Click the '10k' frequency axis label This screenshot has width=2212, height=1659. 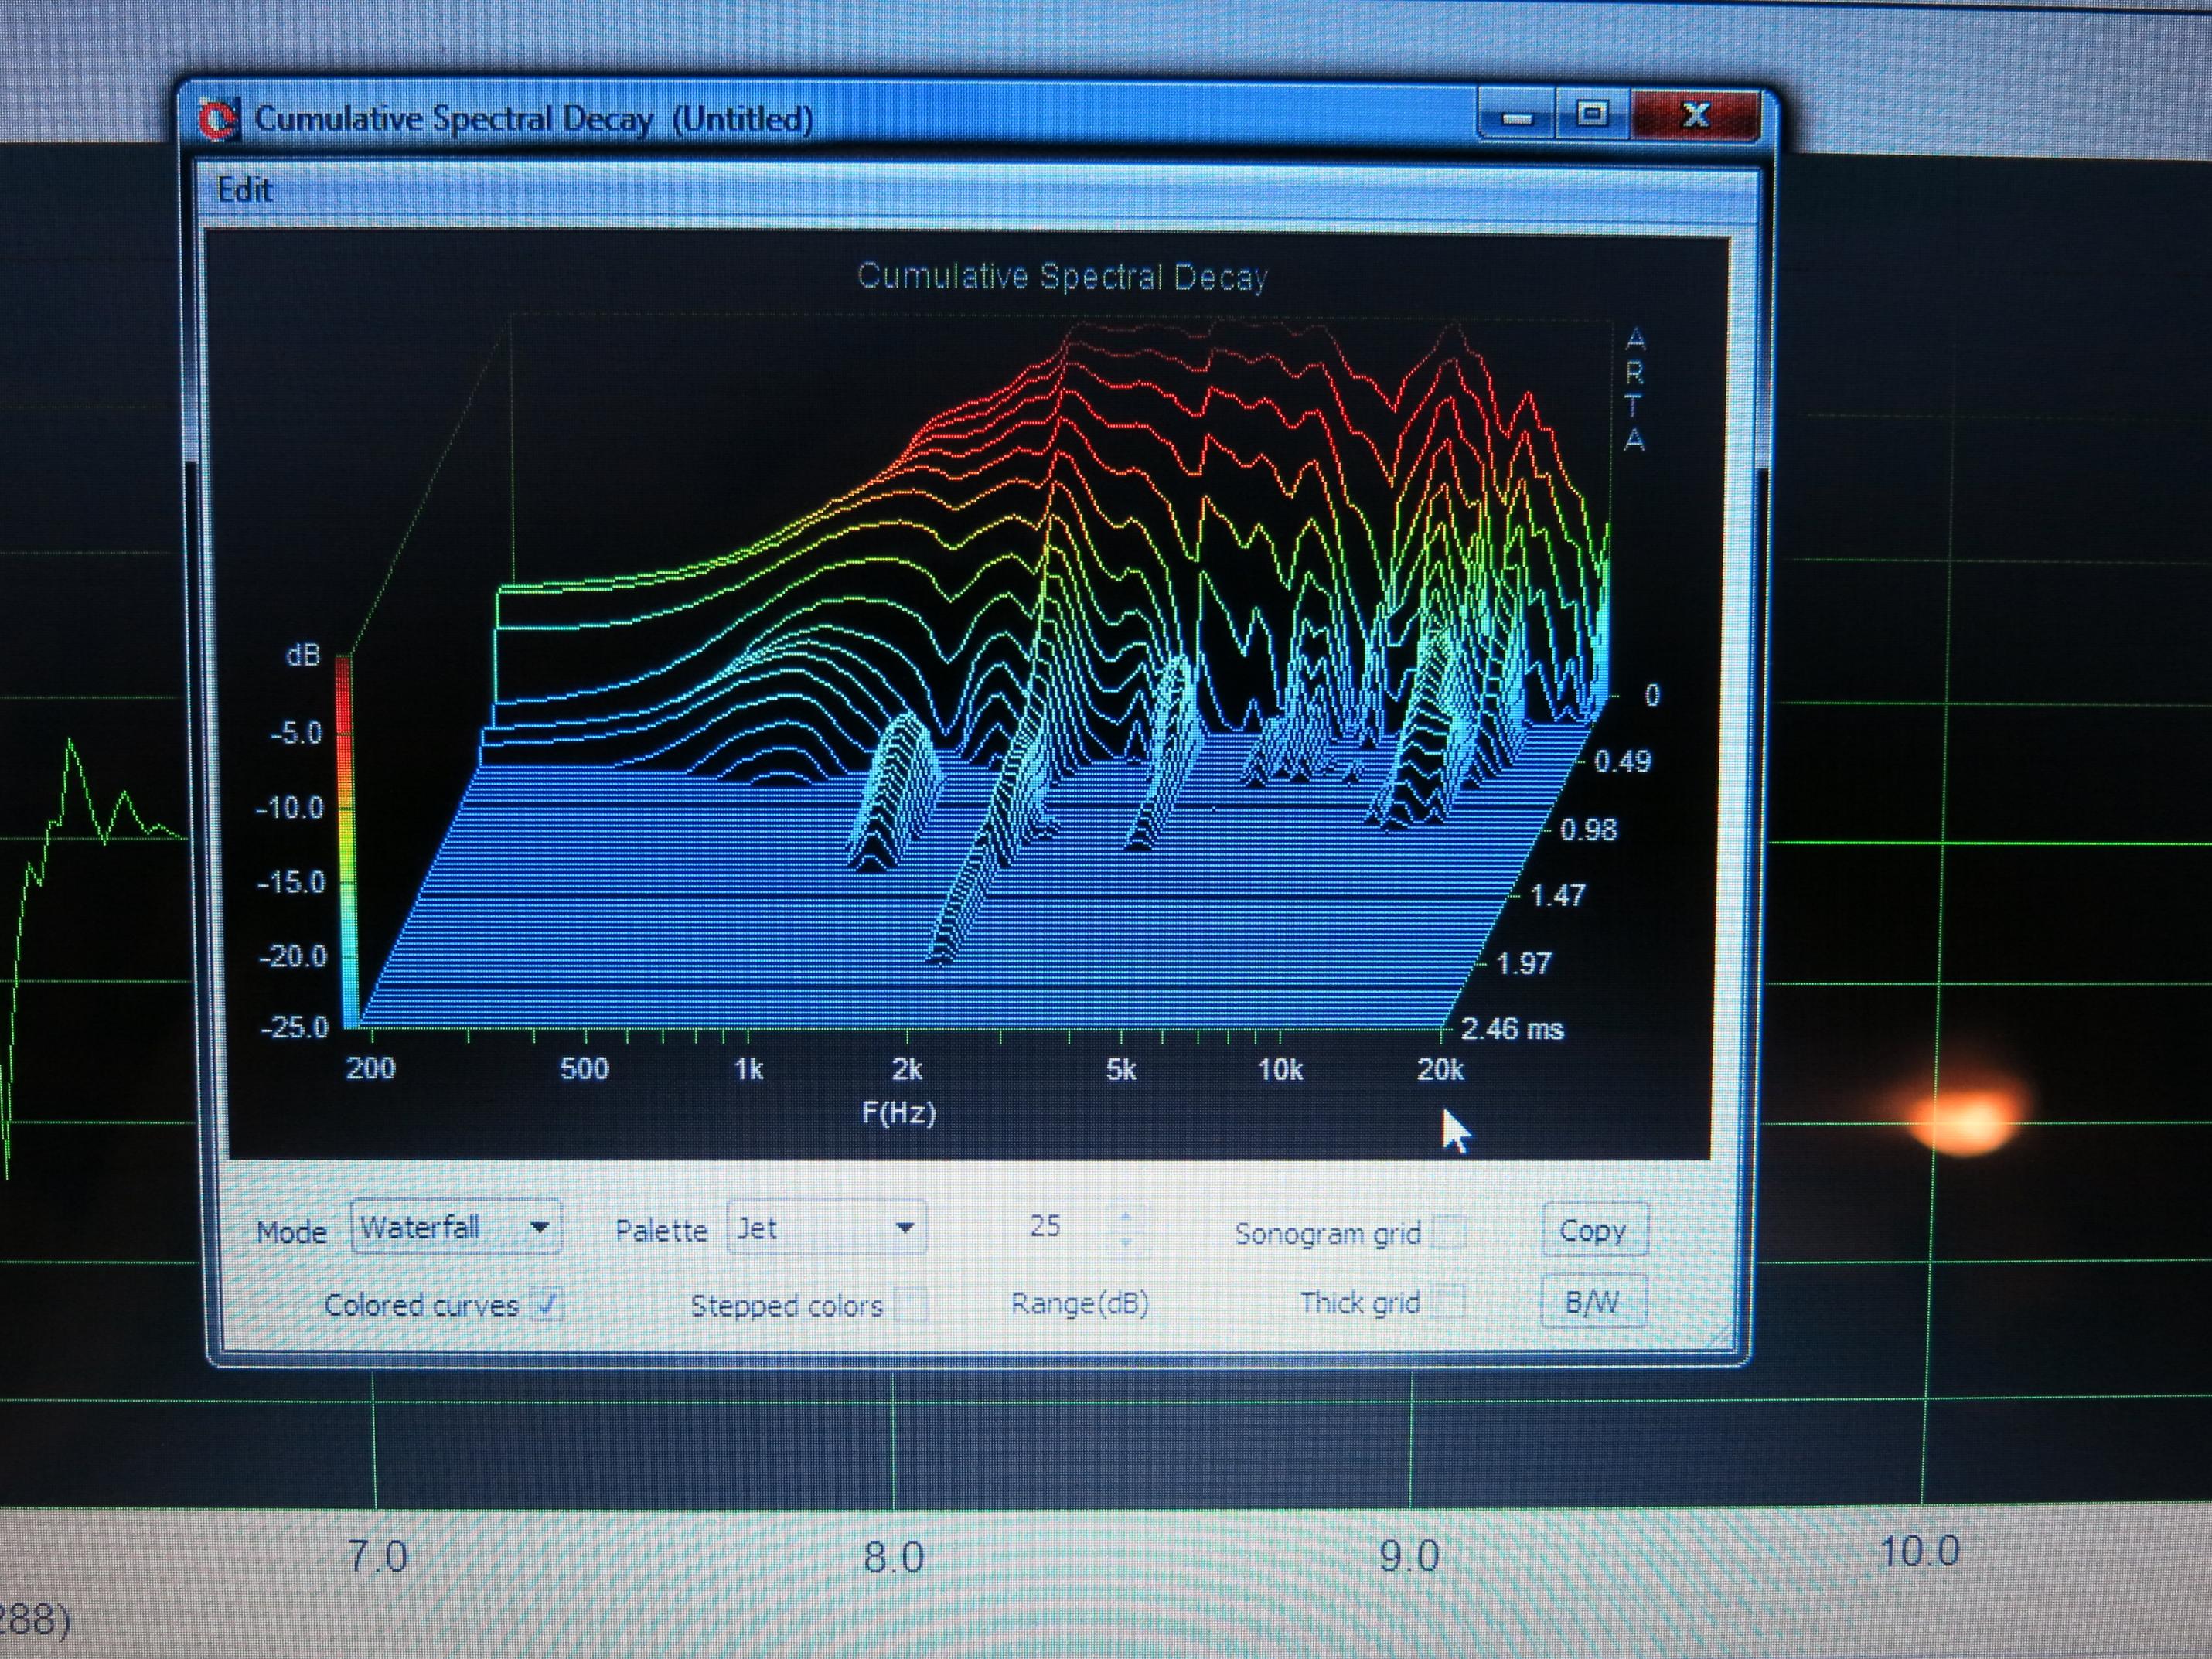coord(1281,1070)
